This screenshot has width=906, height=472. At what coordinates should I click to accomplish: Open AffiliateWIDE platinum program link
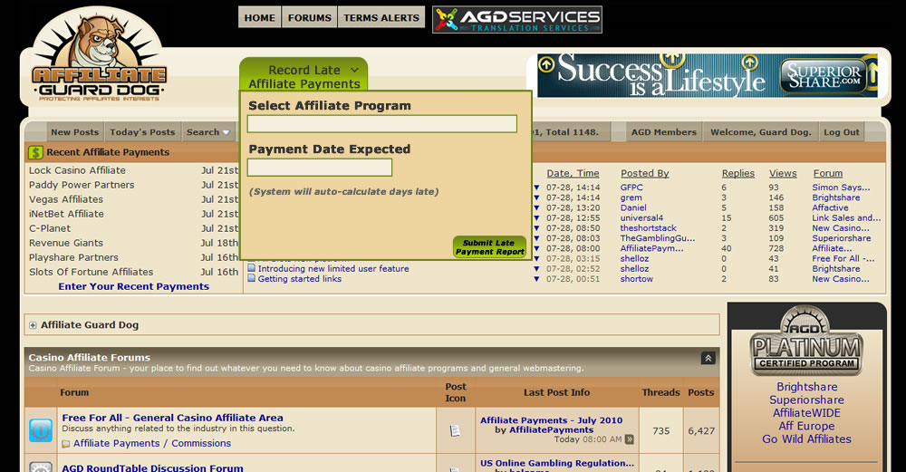(806, 413)
